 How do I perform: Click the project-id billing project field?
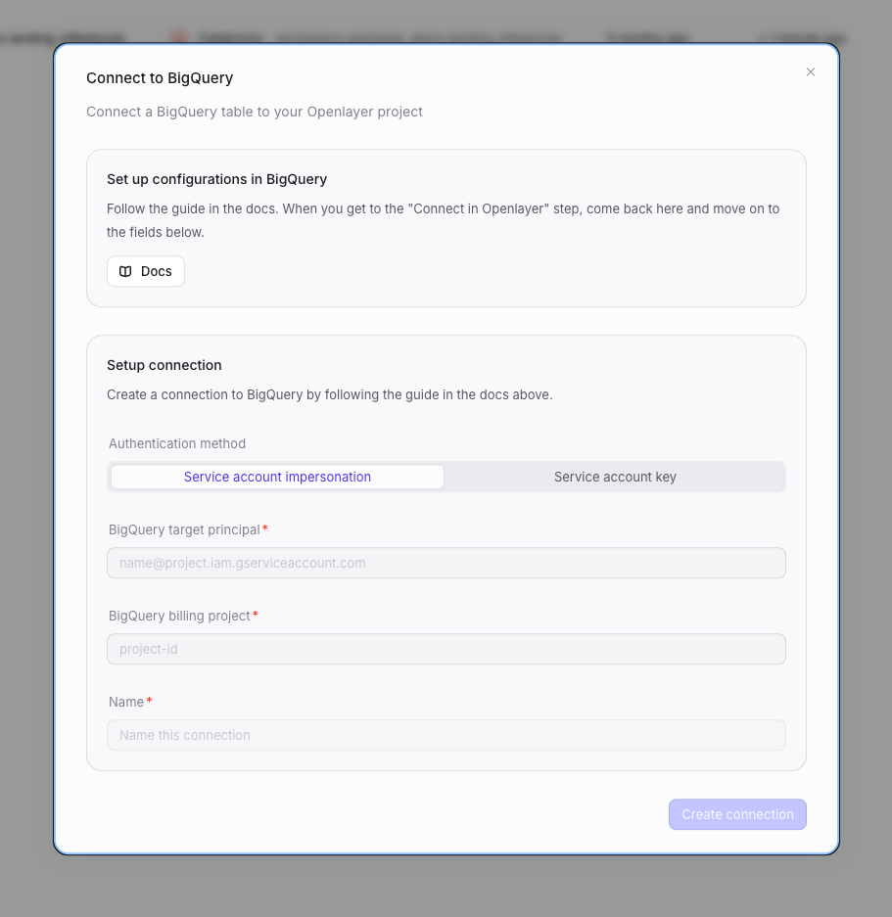point(446,649)
